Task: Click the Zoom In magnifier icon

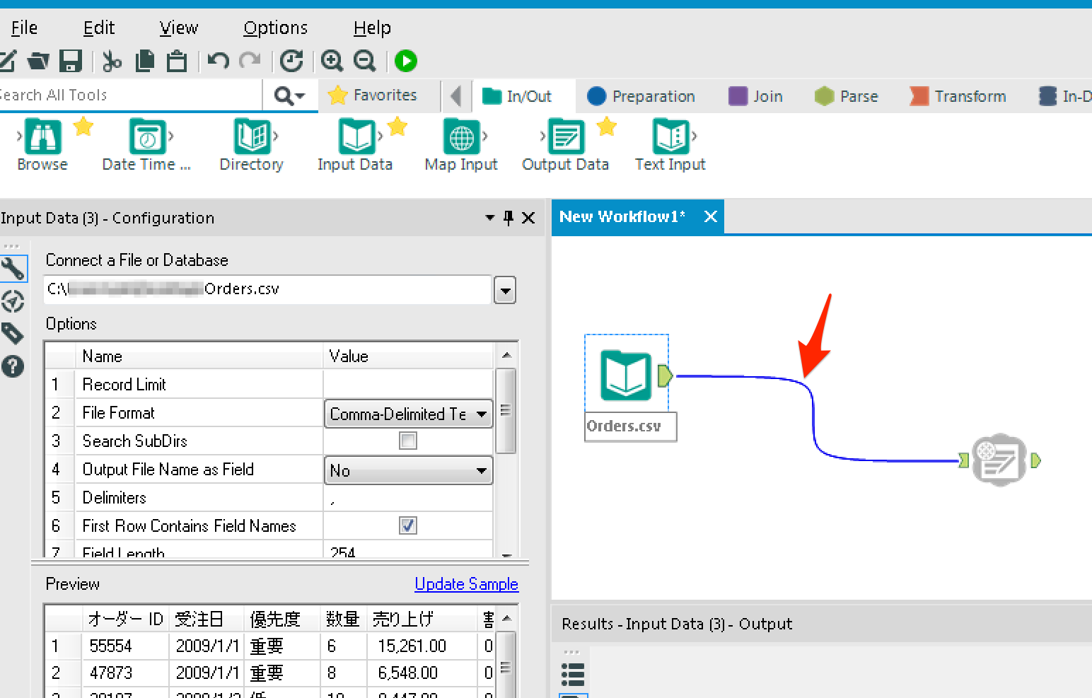Action: [x=332, y=62]
